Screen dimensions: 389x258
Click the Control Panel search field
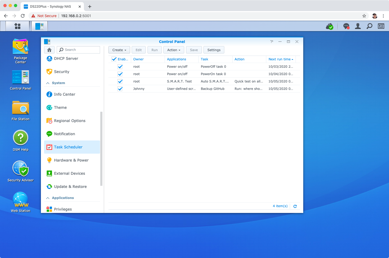pyautogui.click(x=78, y=50)
